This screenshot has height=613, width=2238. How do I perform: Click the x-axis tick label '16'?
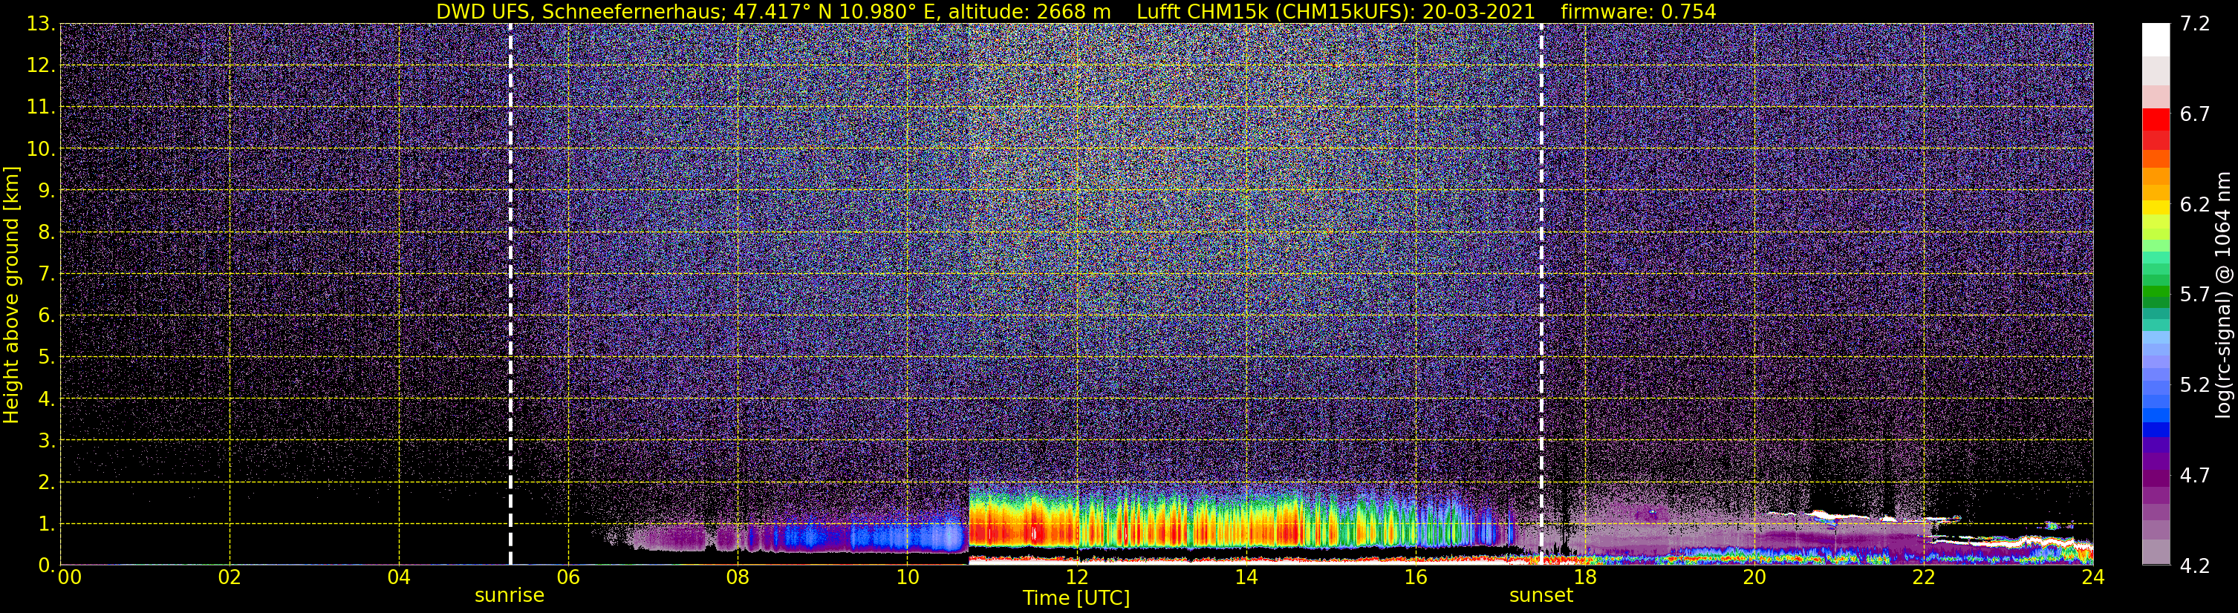[x=1415, y=577]
